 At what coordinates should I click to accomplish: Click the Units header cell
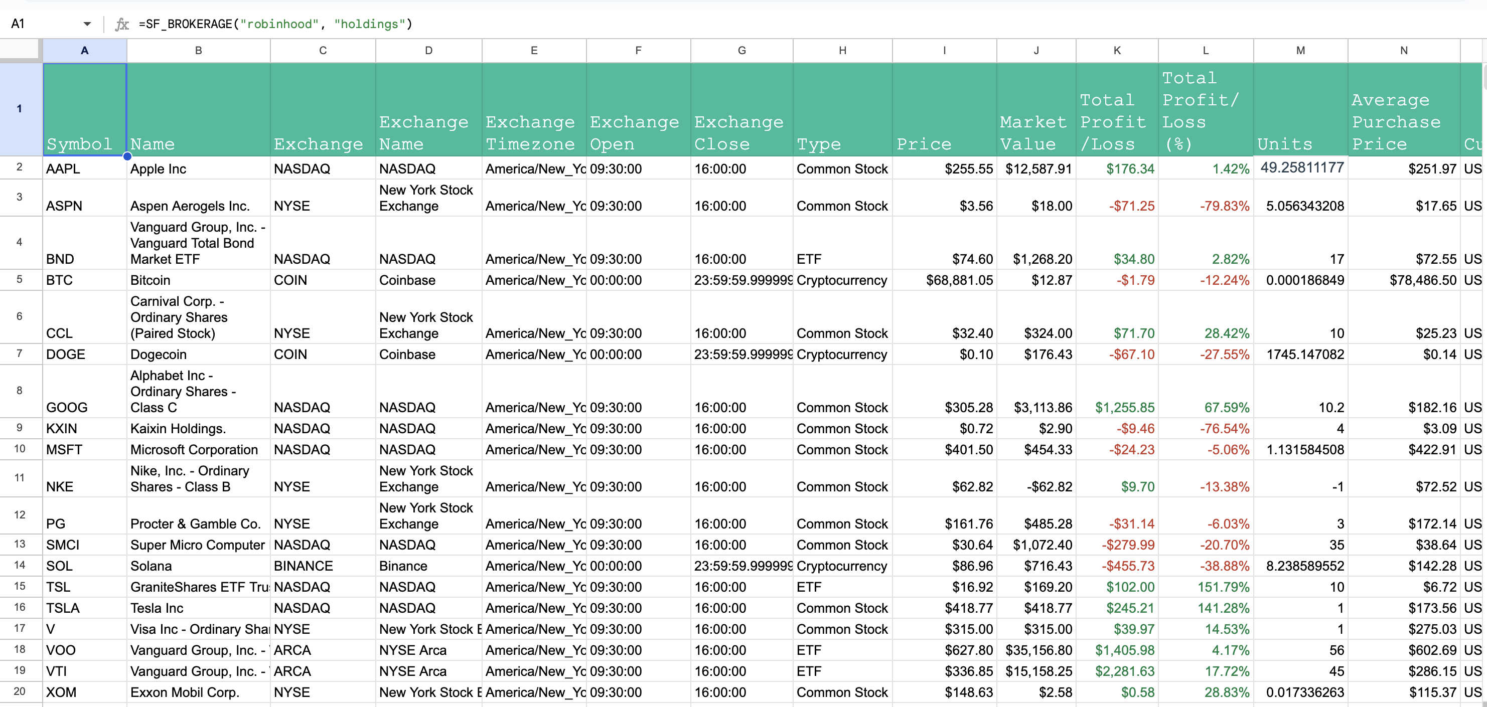pyautogui.click(x=1300, y=110)
